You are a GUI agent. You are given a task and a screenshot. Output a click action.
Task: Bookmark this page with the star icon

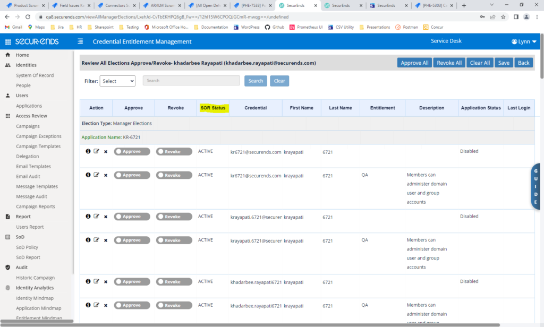pyautogui.click(x=503, y=16)
